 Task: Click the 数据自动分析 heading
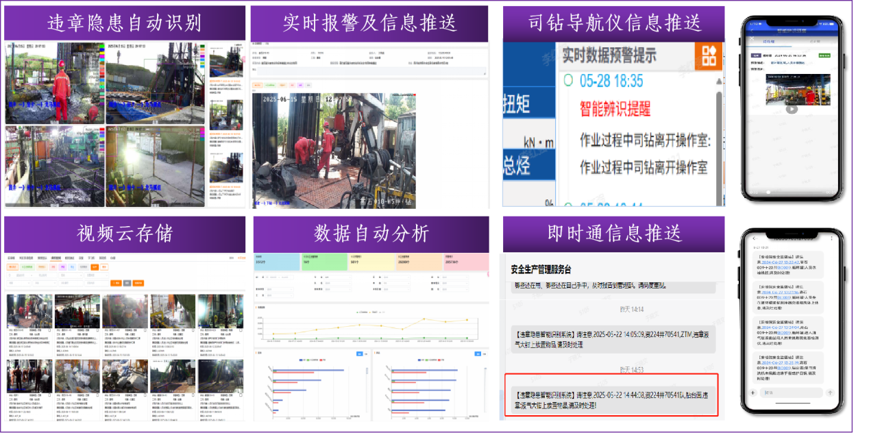(371, 233)
